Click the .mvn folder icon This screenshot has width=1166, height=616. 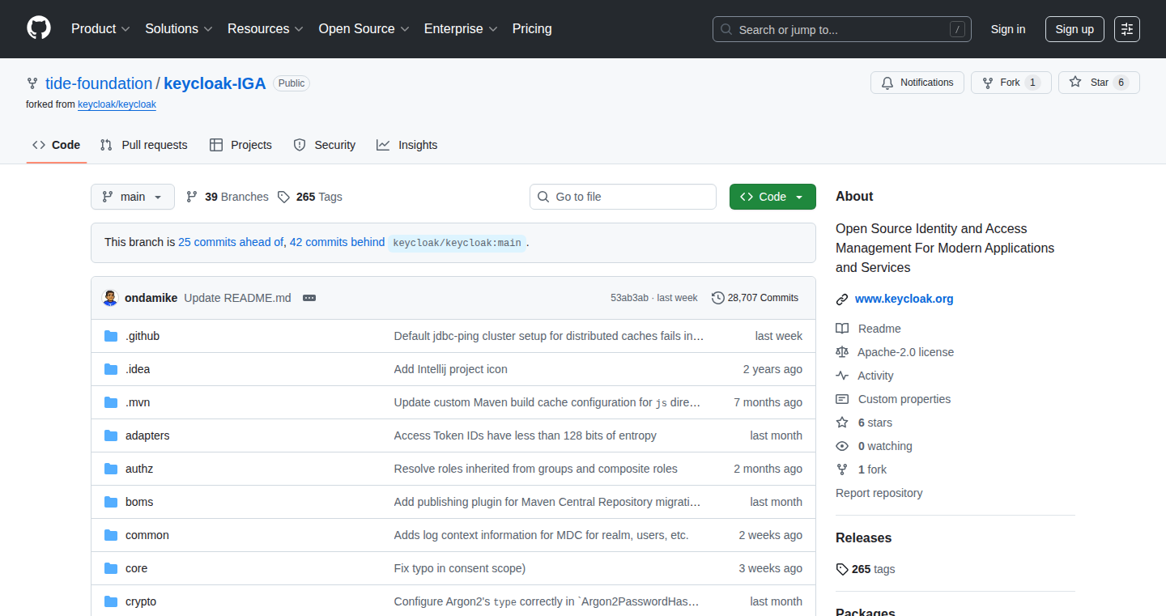[x=111, y=402]
